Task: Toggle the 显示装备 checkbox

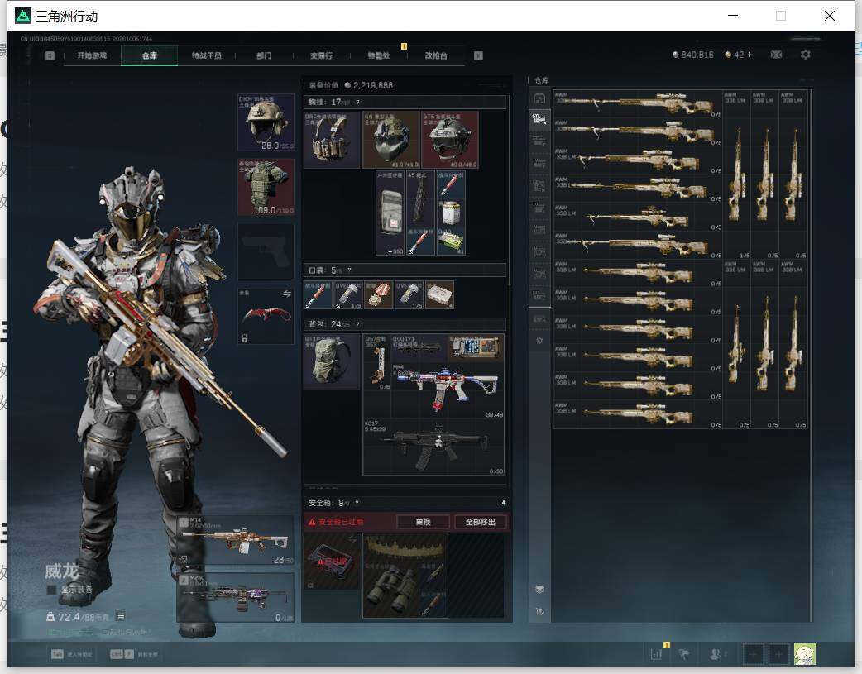Action: (x=51, y=590)
